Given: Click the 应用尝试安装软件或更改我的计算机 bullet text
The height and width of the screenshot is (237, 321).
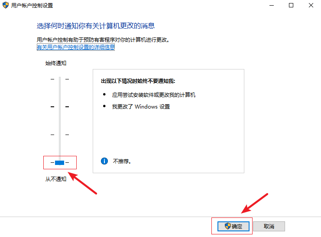Looking at the screenshot, I should tap(153, 95).
